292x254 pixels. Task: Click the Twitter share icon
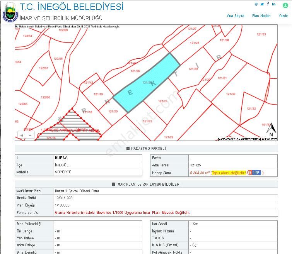[262, 4]
